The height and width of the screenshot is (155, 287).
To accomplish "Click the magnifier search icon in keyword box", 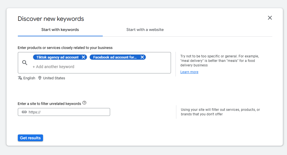I will (25, 63).
